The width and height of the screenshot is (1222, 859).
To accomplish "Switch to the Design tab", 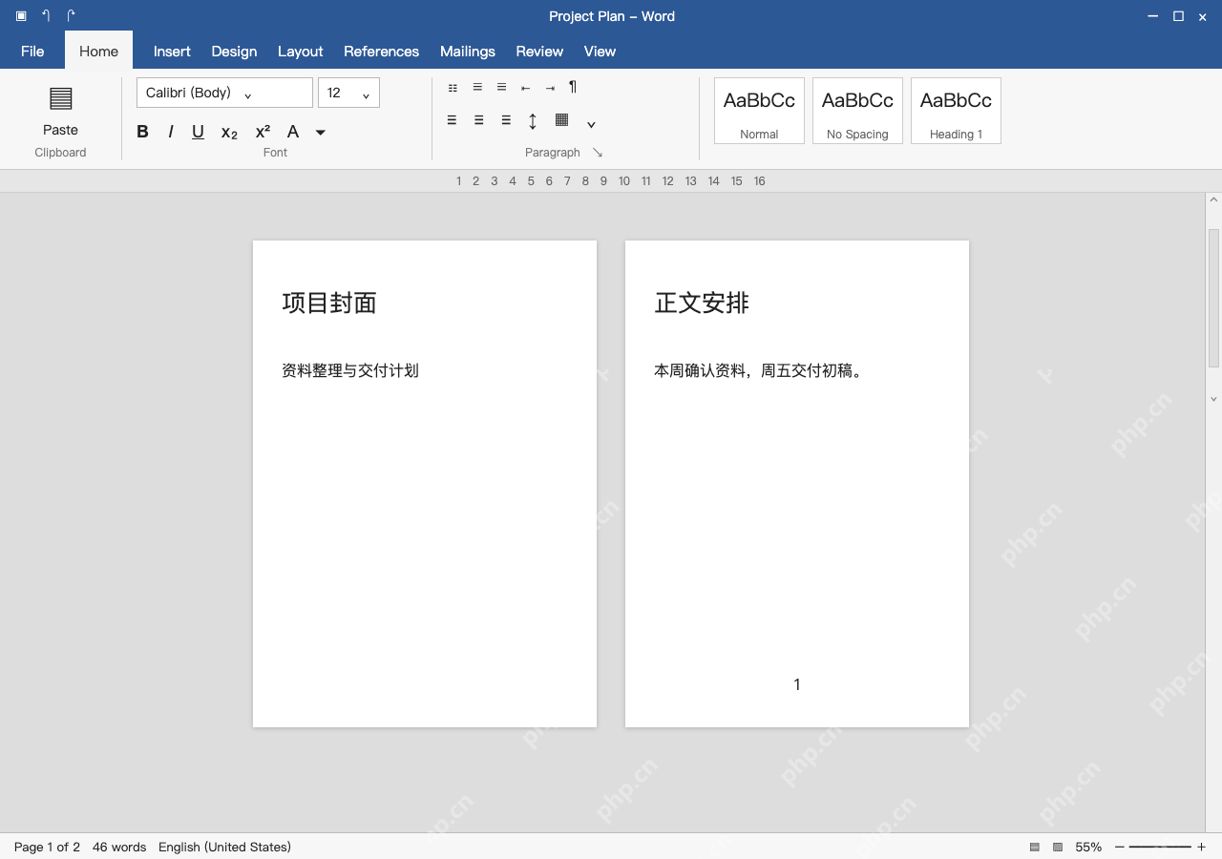I will [234, 52].
